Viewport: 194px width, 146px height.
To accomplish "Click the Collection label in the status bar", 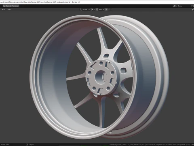I will click(x=112, y=145).
